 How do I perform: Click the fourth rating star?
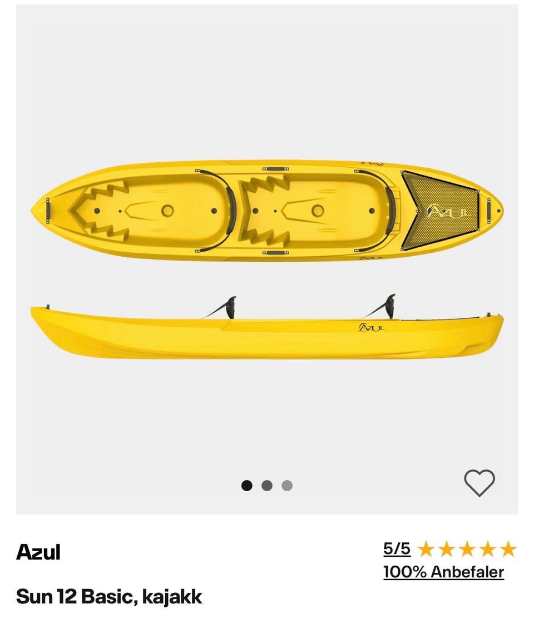pyautogui.click(x=488, y=549)
